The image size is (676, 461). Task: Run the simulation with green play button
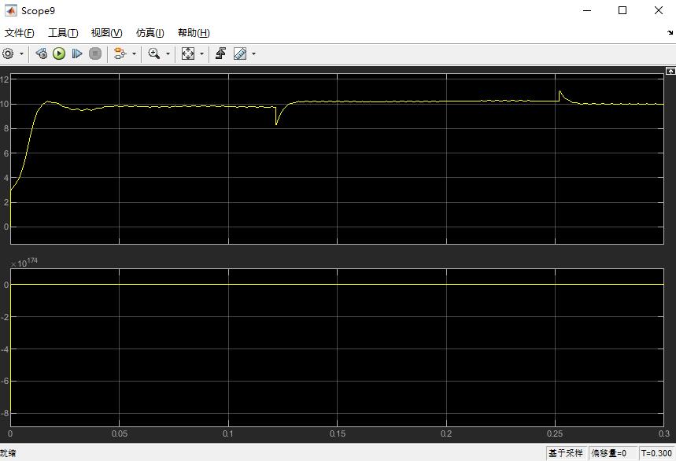(x=59, y=53)
